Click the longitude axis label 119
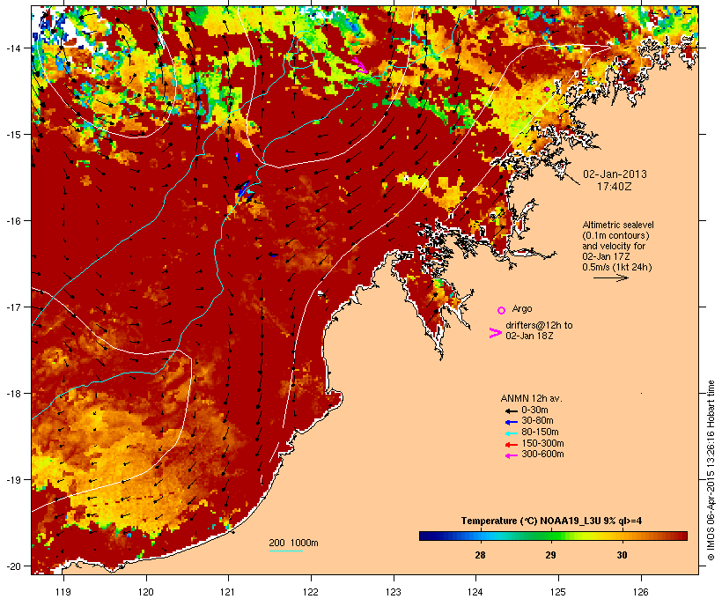The image size is (722, 599). tap(63, 592)
